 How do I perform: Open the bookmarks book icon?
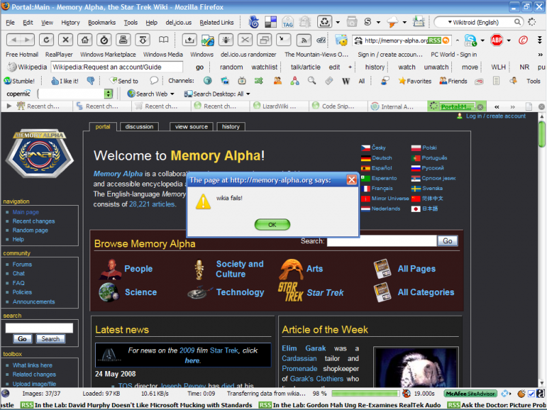(x=163, y=40)
